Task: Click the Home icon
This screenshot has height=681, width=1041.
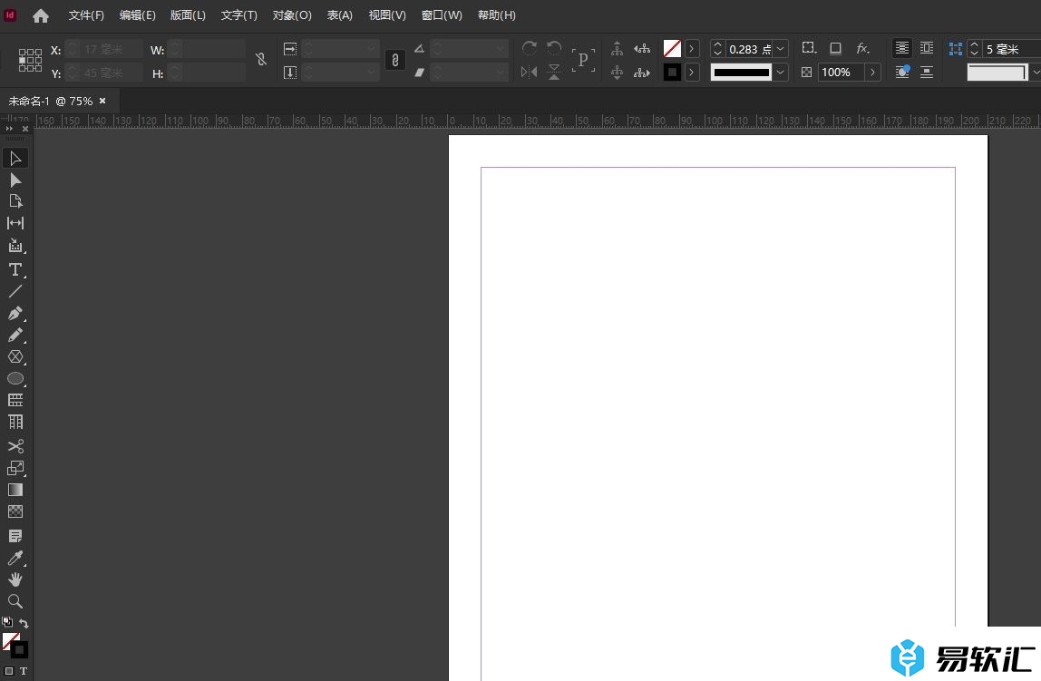Action: click(x=41, y=15)
